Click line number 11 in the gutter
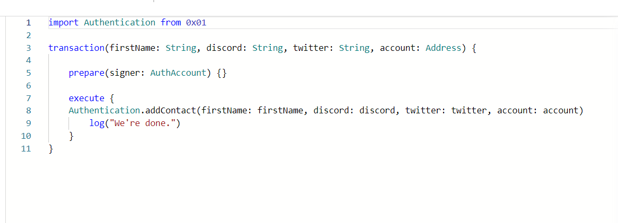 tap(25, 149)
